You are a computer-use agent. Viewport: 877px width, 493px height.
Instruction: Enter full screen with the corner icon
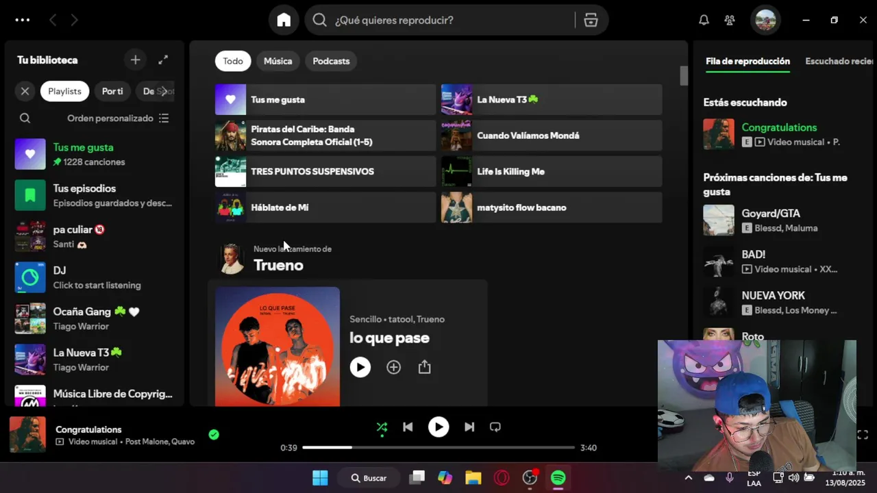point(863,435)
